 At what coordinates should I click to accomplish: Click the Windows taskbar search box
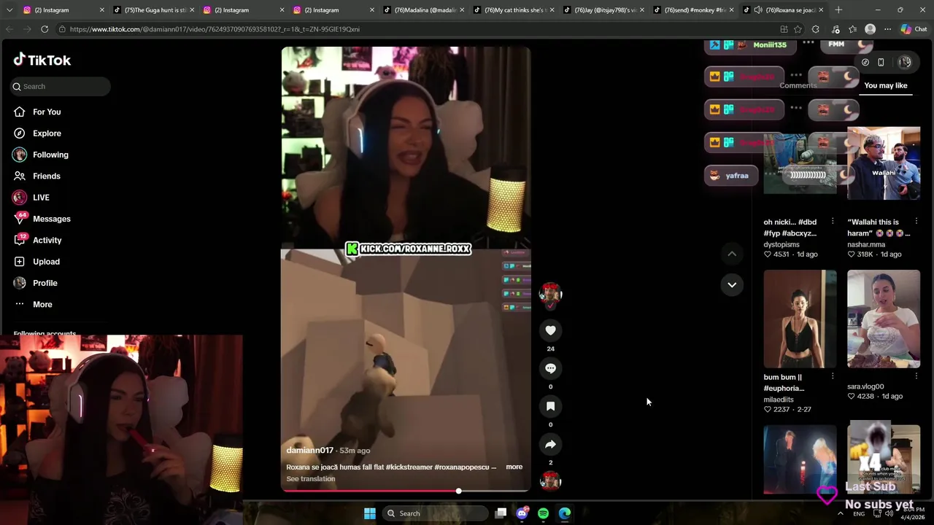pyautogui.click(x=435, y=513)
